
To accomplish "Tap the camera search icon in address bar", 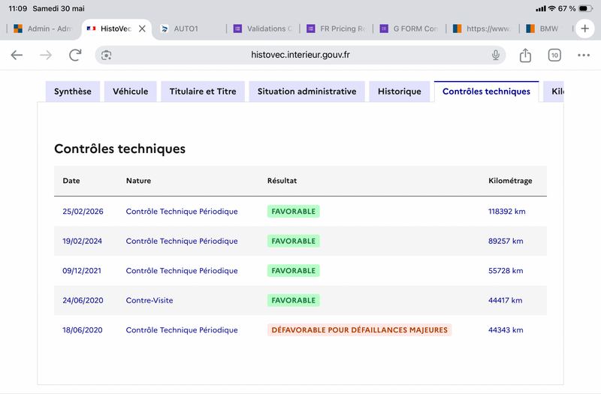I will point(106,55).
